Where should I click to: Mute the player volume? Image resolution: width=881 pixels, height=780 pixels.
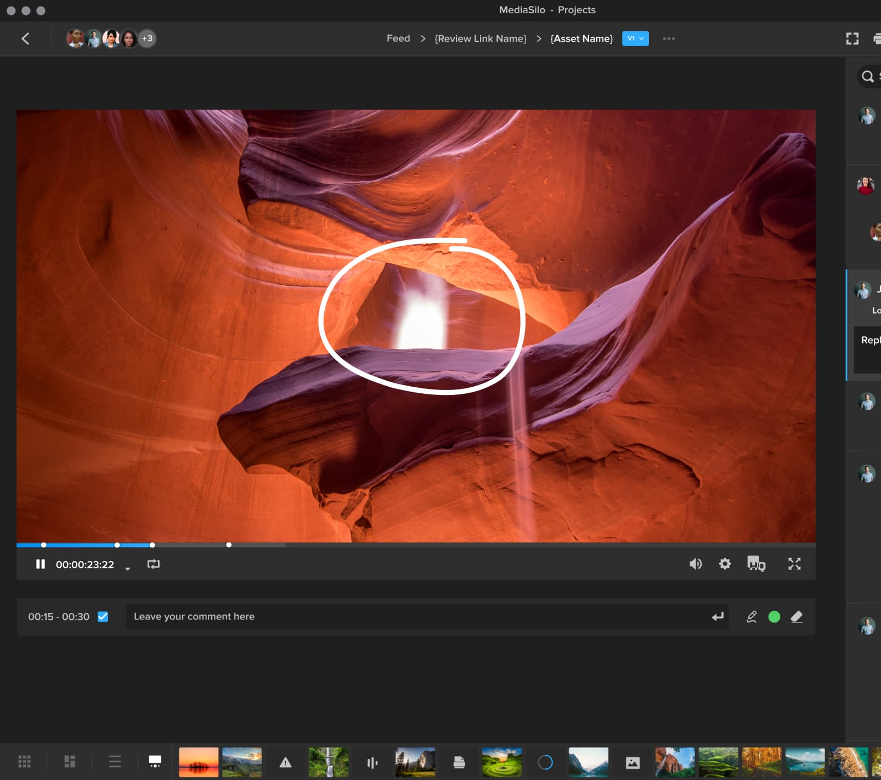coord(696,564)
